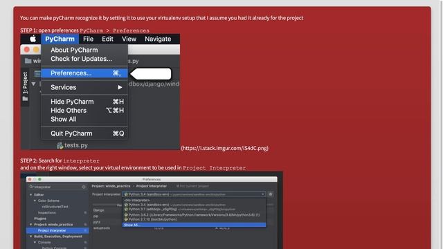Choose Hide Others menu entry
Screen dimensions: 443x249
[x=84, y=111]
